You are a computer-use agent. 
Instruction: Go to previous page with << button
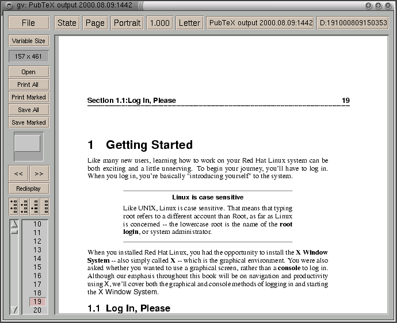pyautogui.click(x=18, y=173)
